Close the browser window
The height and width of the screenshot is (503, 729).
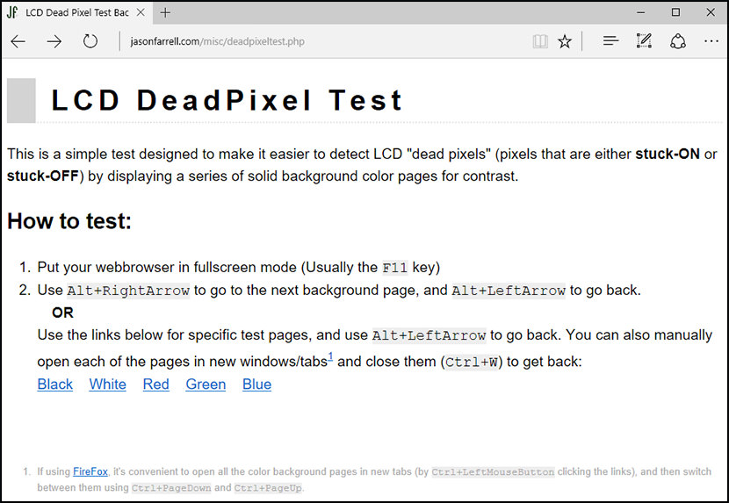(711, 12)
